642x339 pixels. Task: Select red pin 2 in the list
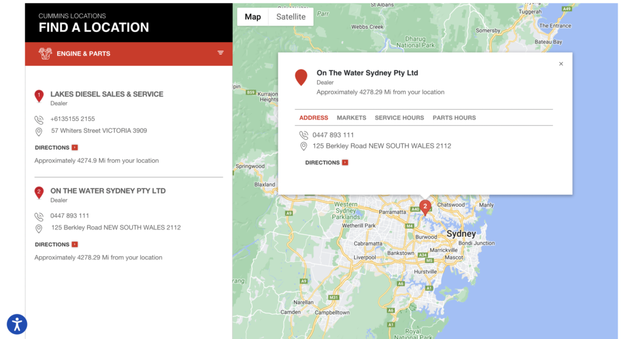(39, 193)
